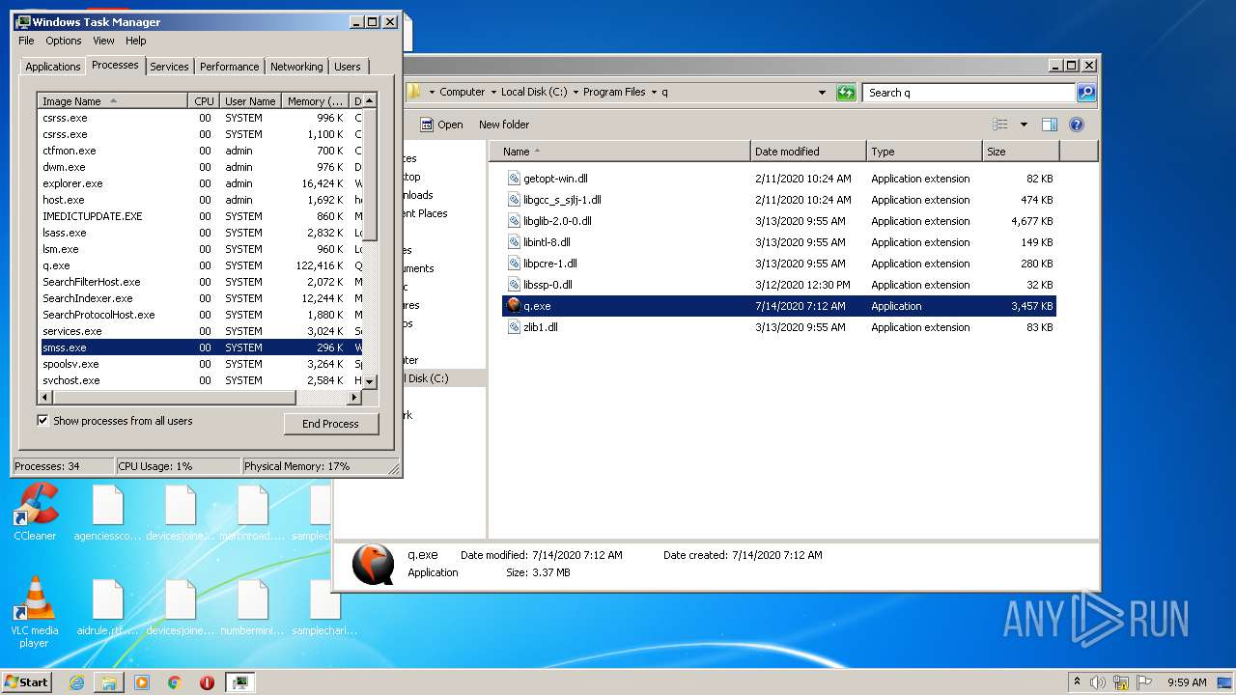Sort files by Type column header
This screenshot has width=1236, height=695.
(924, 152)
